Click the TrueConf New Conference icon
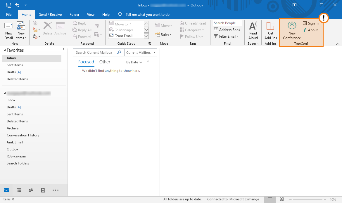342x203 pixels. [292, 26]
